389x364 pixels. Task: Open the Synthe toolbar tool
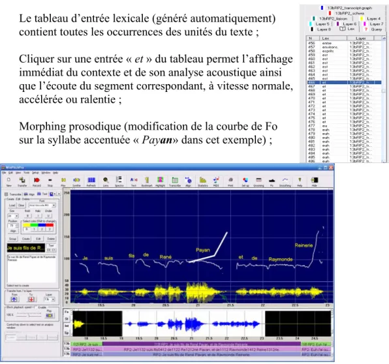pyautogui.click(x=76, y=181)
